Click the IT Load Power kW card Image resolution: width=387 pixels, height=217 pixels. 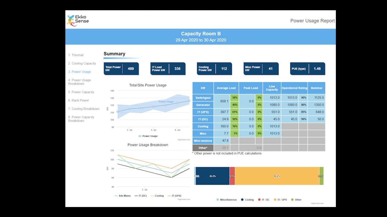(x=168, y=69)
